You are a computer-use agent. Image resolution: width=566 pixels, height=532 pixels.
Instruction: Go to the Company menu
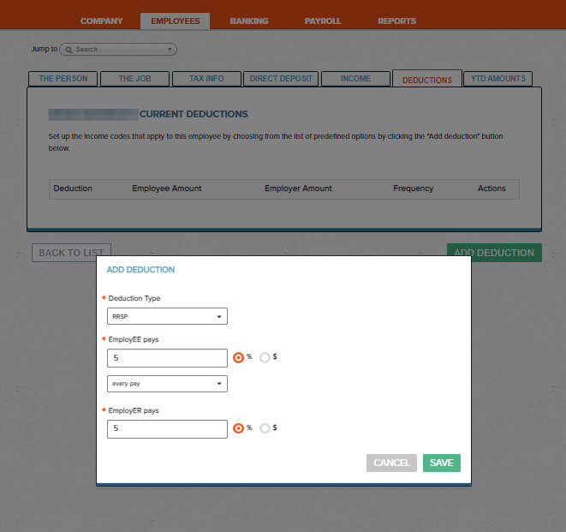[102, 21]
